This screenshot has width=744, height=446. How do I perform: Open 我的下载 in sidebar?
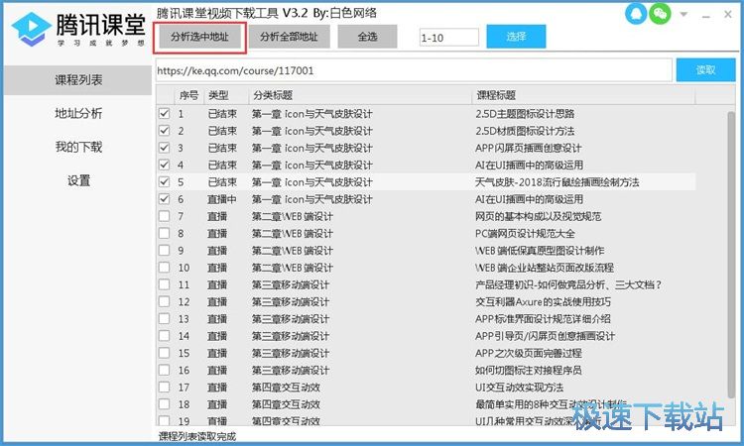(78, 147)
